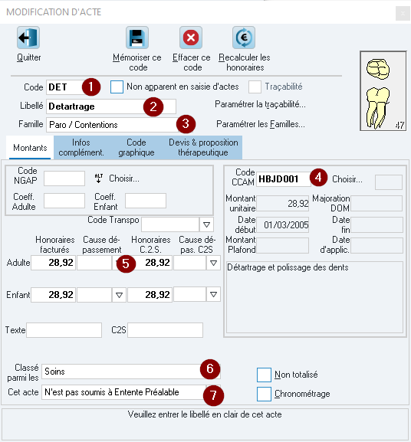Click the Date fin field
The width and height of the screenshot is (411, 442).
tap(376, 225)
